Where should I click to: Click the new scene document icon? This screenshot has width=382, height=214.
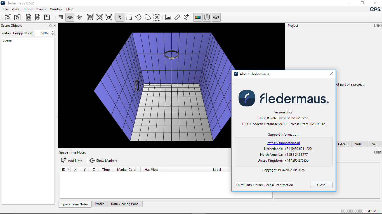[x=29, y=17]
